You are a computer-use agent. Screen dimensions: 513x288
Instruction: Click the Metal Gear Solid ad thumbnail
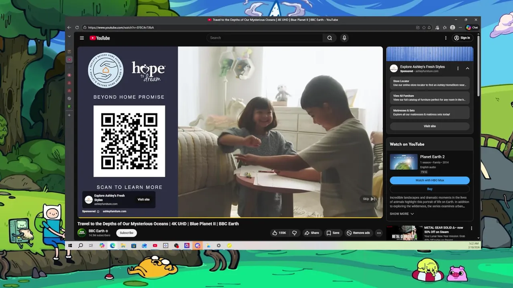[x=404, y=233]
